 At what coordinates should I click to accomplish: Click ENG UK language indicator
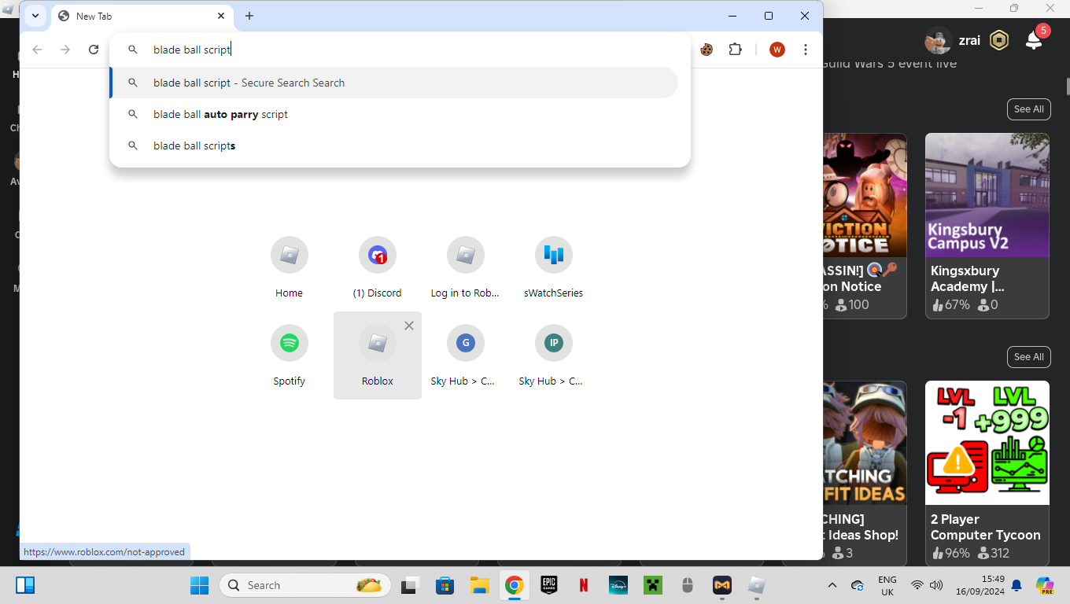pyautogui.click(x=887, y=585)
